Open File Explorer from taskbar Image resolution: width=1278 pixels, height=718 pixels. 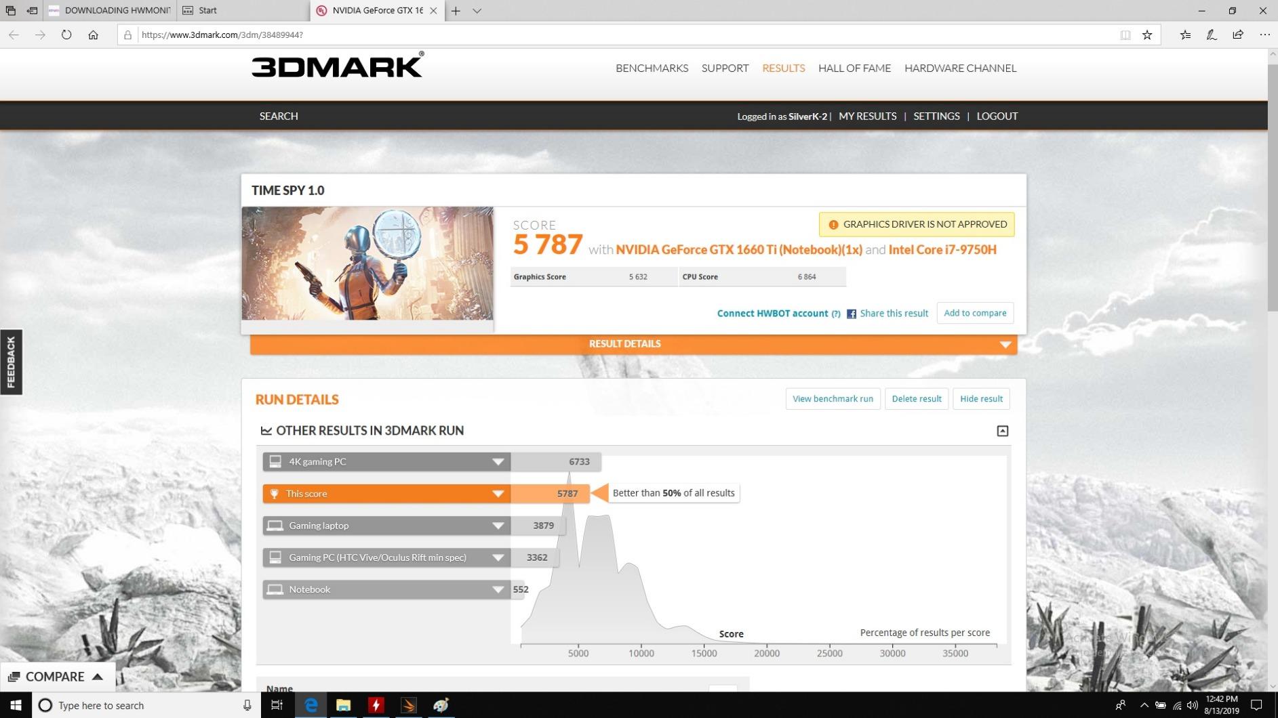(343, 705)
